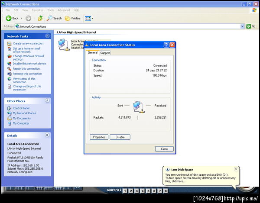This screenshot has height=203, width=260.
Task: Click the Disable button in status dialog
Action: pos(120,137)
